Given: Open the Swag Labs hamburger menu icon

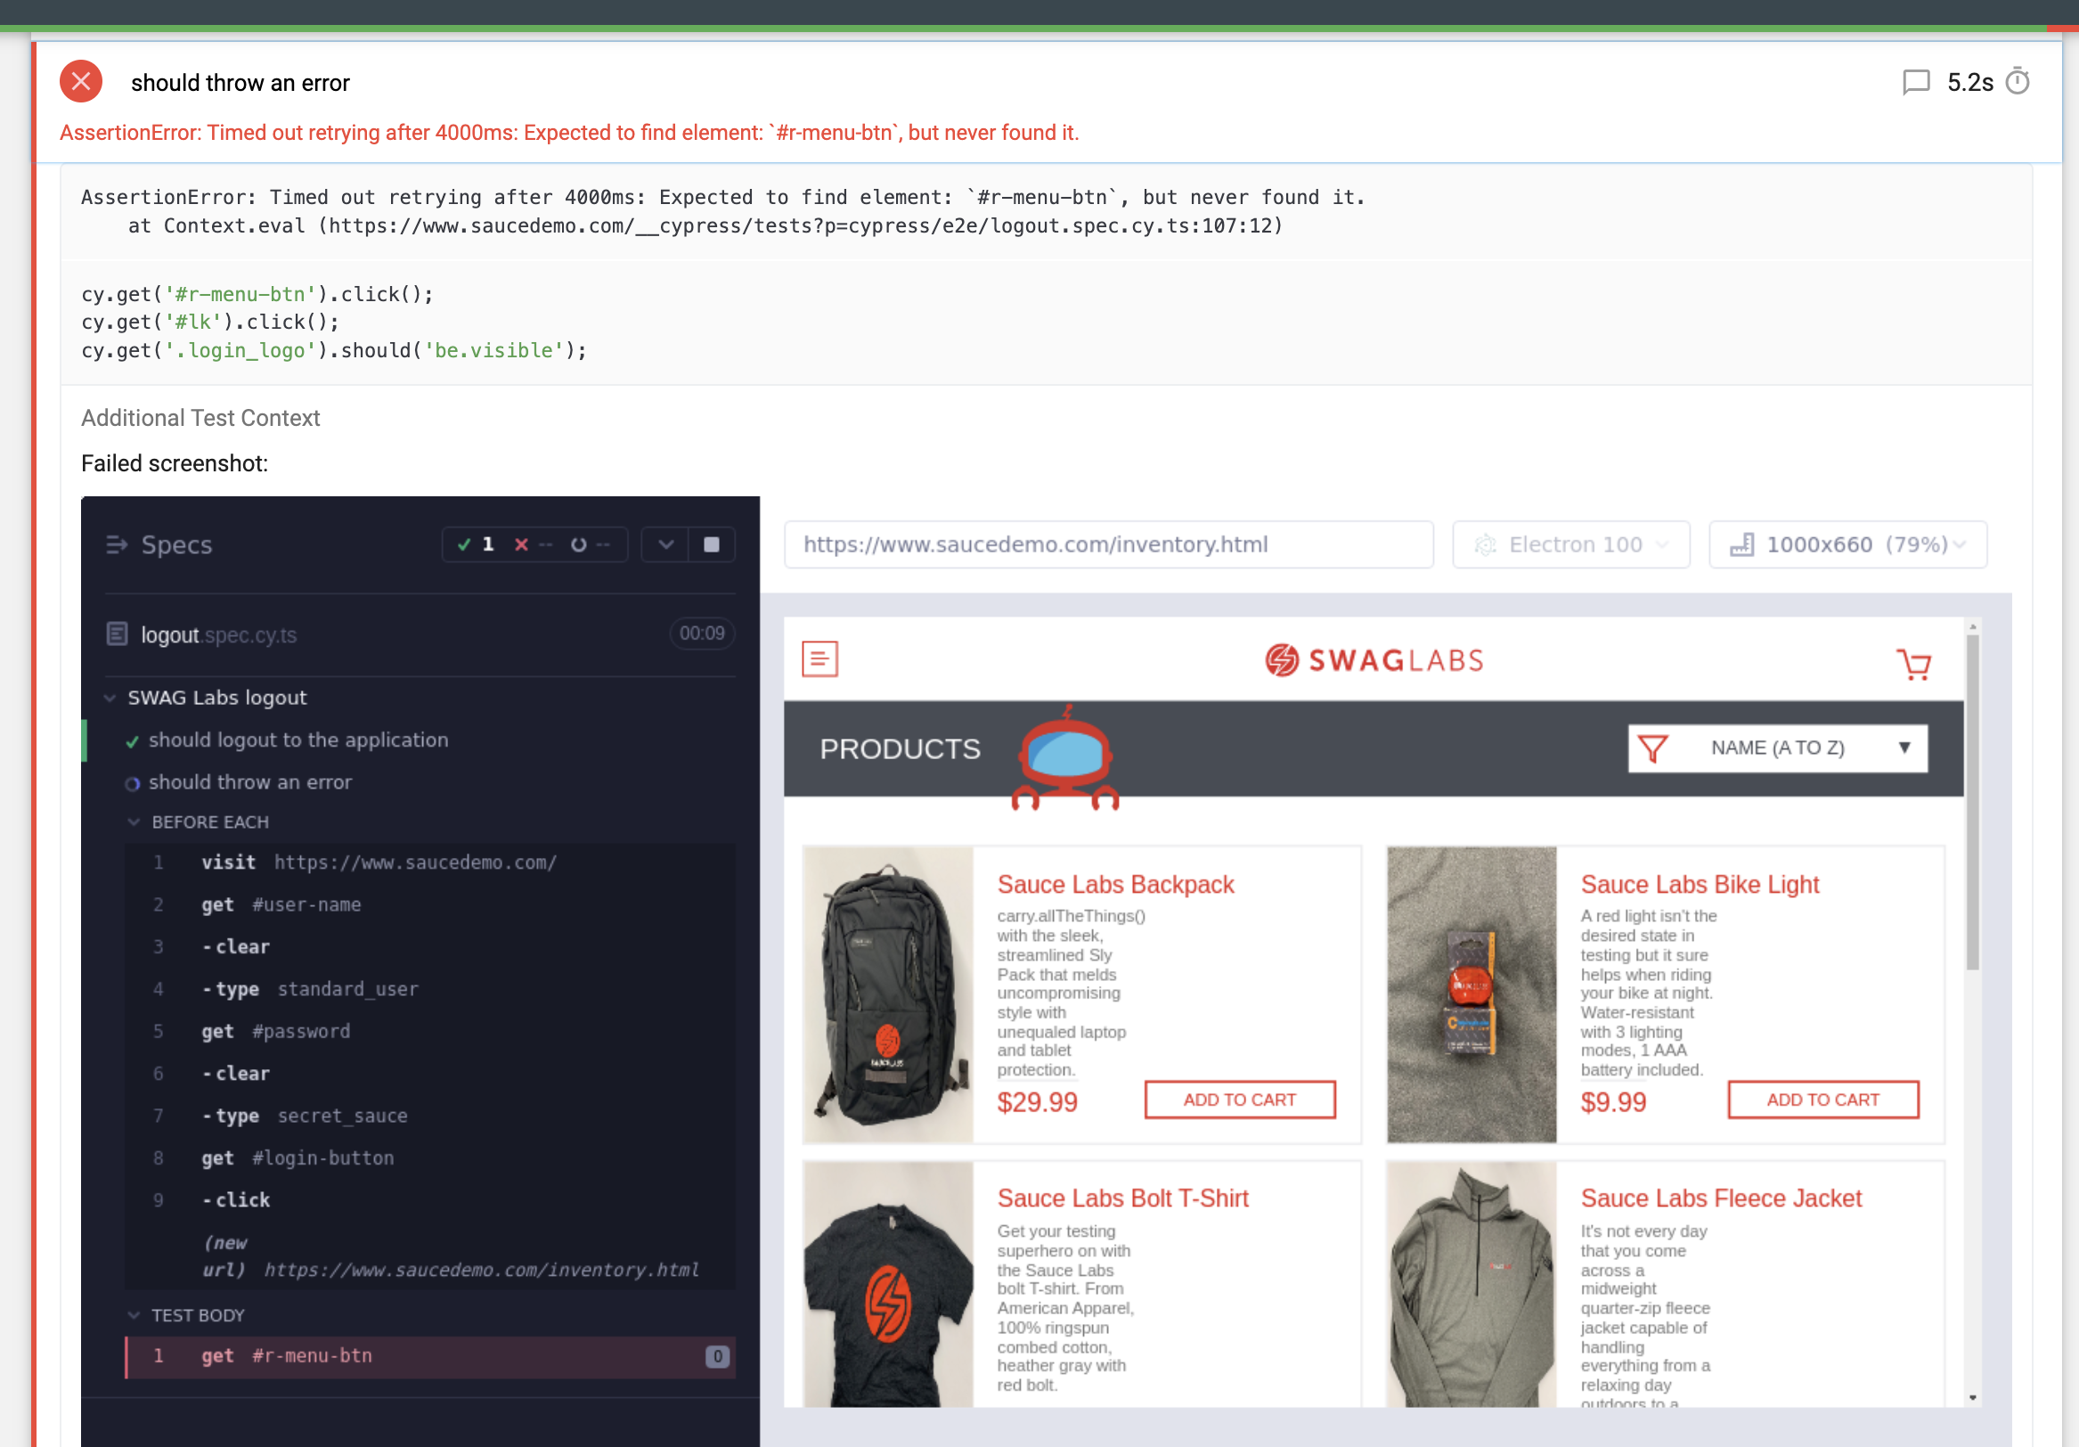Looking at the screenshot, I should click(x=819, y=659).
